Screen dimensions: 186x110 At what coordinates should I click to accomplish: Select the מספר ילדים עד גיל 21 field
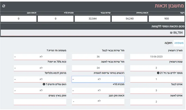click(x=156, y=79)
